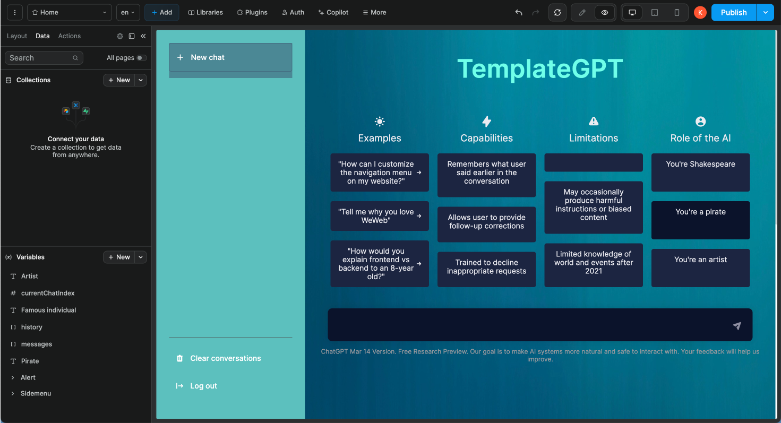Click the three-dot menu icon top left
The width and height of the screenshot is (781, 423).
[x=14, y=13]
